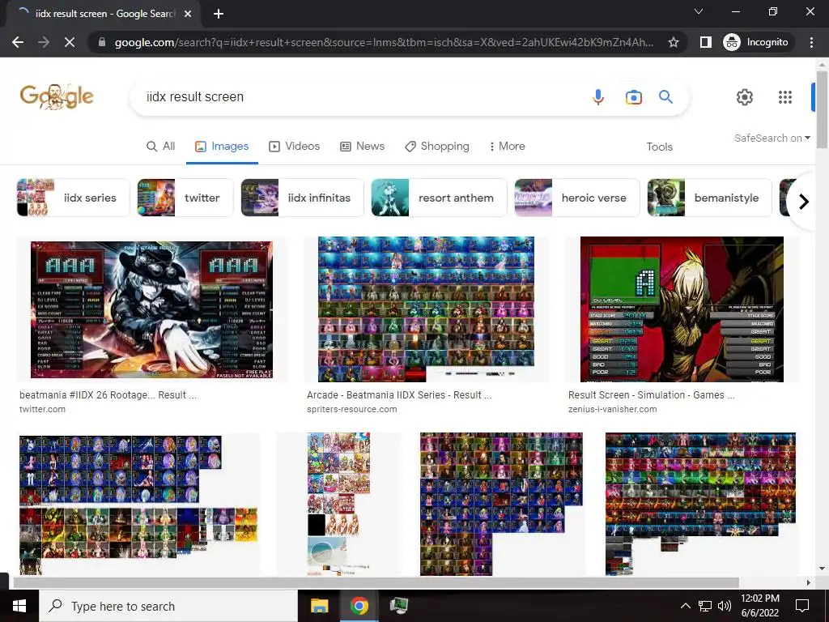The width and height of the screenshot is (829, 622).
Task: Filter by the iidx infinitas chip
Action: click(x=303, y=198)
